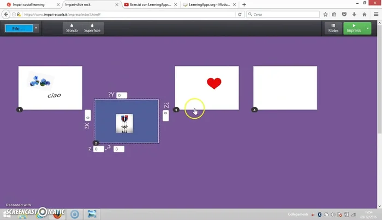The width and height of the screenshot is (382, 220).
Task: Select the slide with the red heart
Action: point(207,88)
